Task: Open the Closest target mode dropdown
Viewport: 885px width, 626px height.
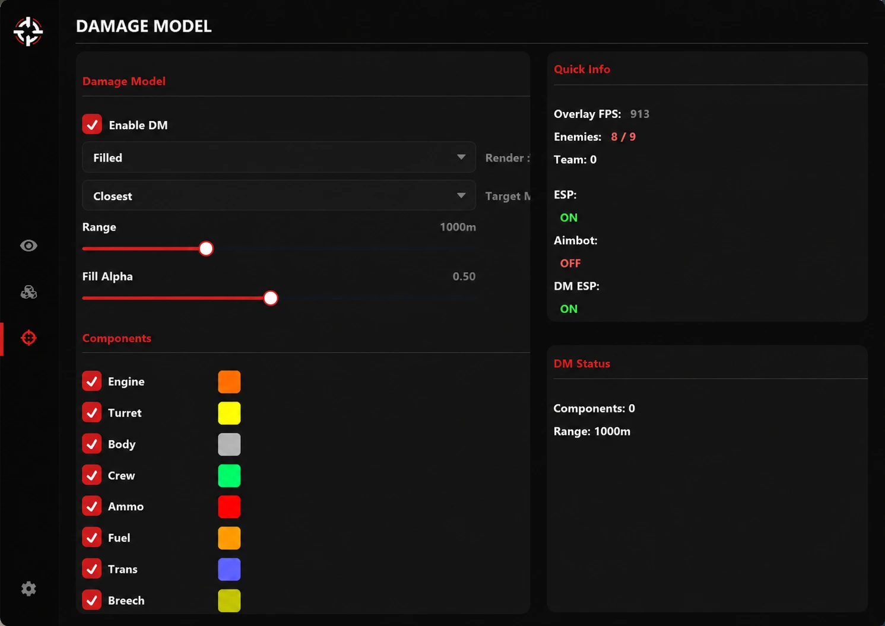Action: [279, 196]
